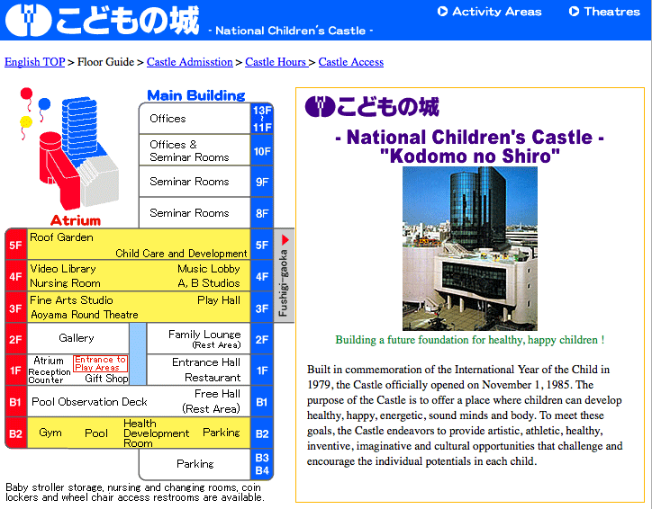The height and width of the screenshot is (509, 652).
Task: Go to Activity Areas
Action: tap(496, 11)
